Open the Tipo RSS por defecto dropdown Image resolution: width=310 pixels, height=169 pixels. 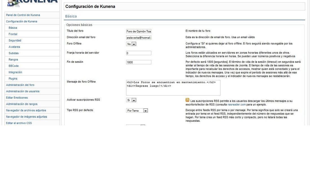[137, 110]
